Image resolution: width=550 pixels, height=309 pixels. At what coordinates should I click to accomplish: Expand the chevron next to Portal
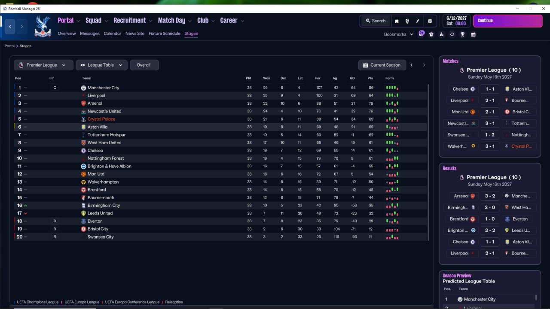pos(78,21)
